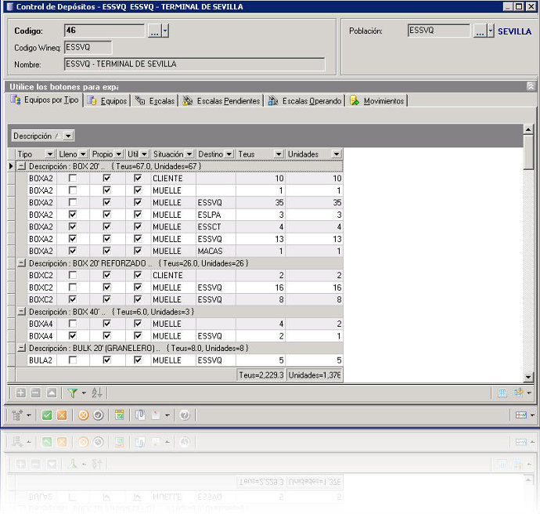Open the Población field dropdown arrow
This screenshot has width=540, height=514.
[491, 31]
